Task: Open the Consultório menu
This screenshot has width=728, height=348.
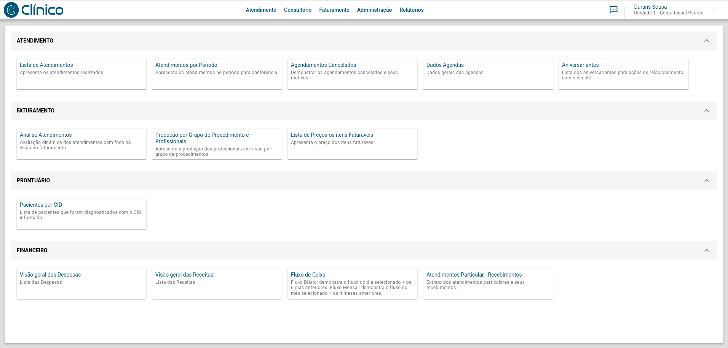Action: click(297, 10)
